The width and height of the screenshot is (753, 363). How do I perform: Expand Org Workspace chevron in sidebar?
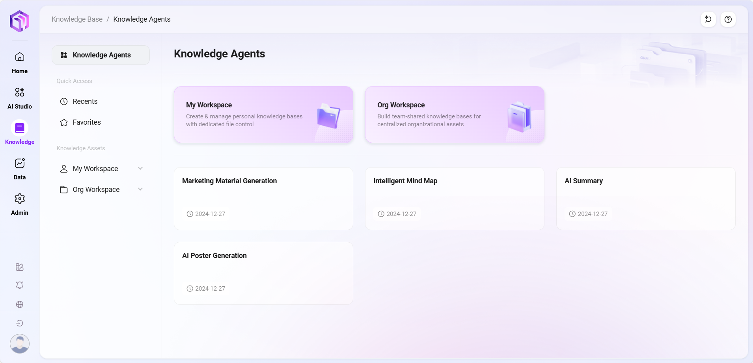coord(140,190)
